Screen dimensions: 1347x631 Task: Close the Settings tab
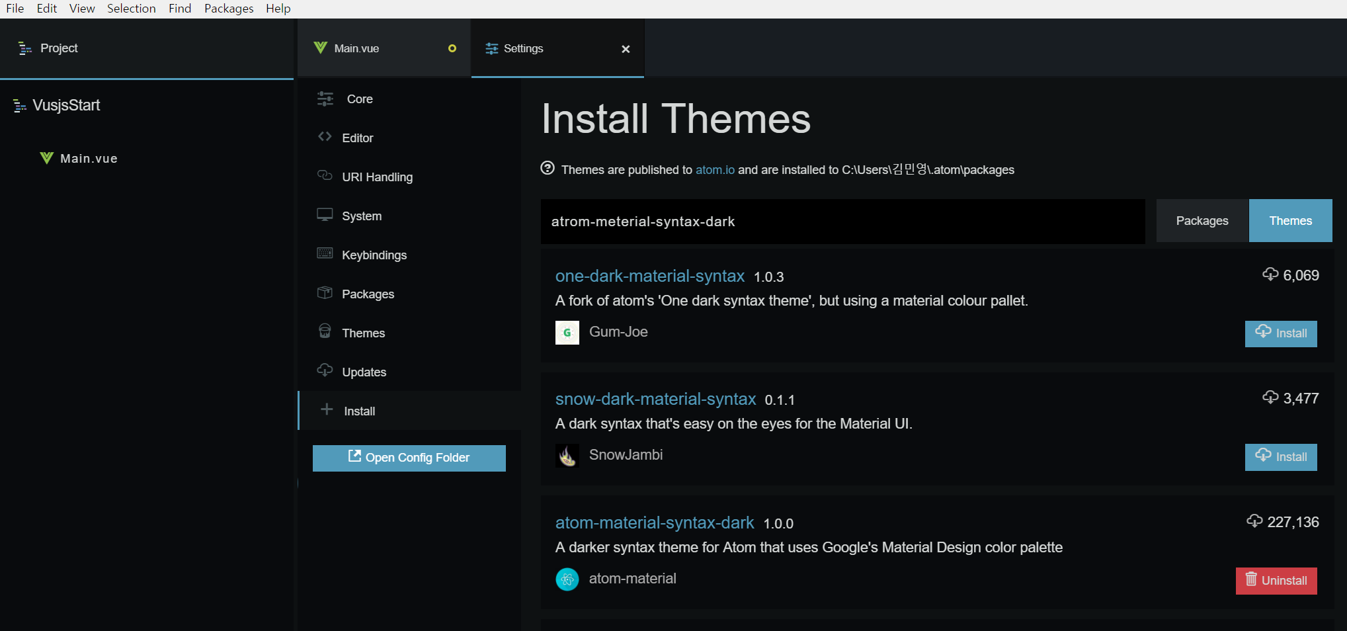pos(626,49)
